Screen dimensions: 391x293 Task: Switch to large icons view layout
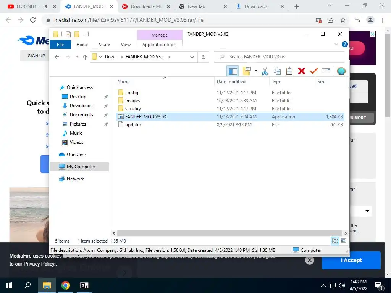[343, 241]
